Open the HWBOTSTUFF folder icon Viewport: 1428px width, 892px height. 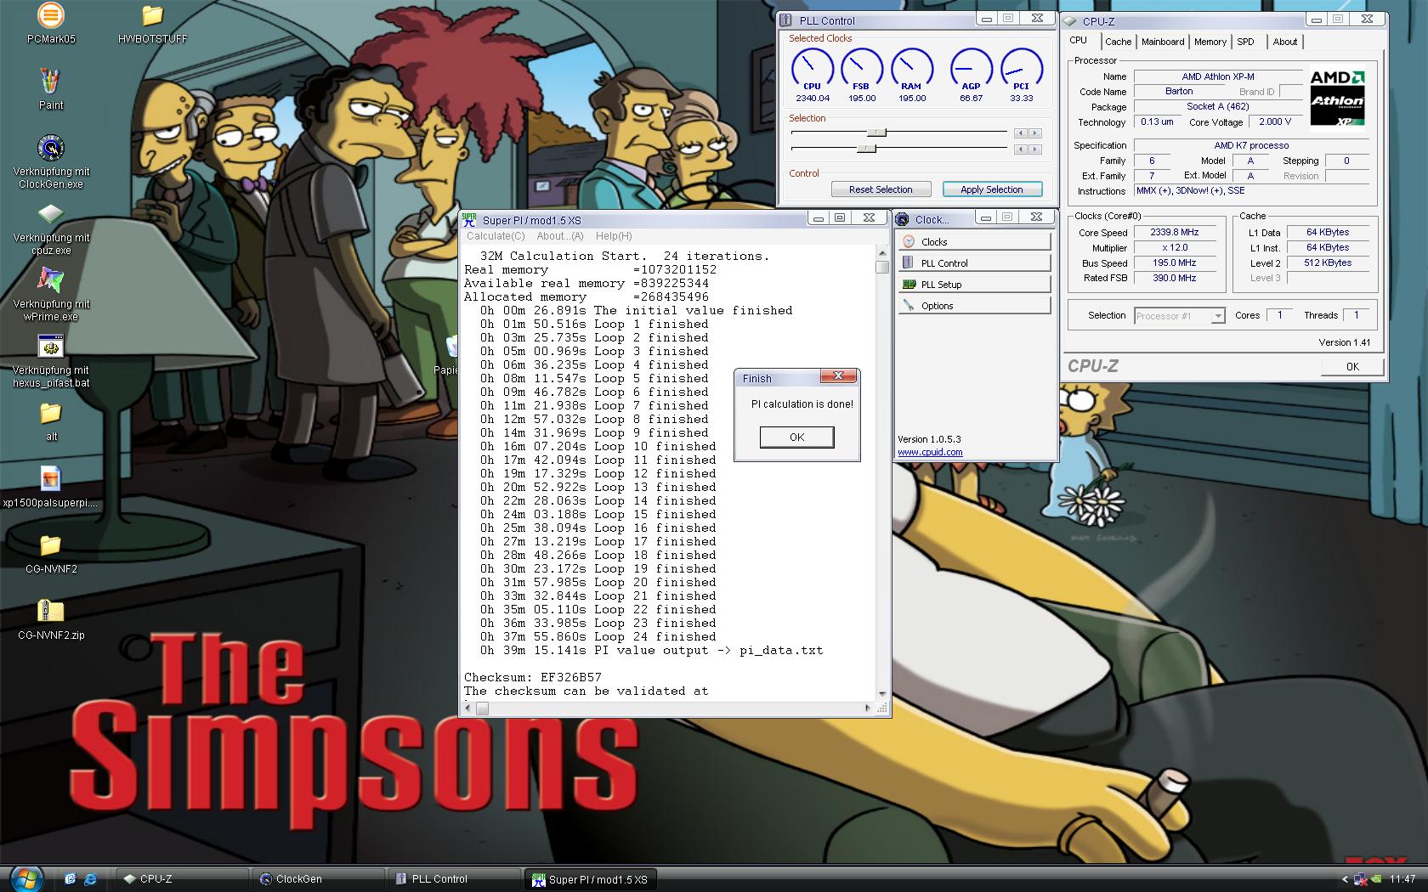click(x=152, y=15)
